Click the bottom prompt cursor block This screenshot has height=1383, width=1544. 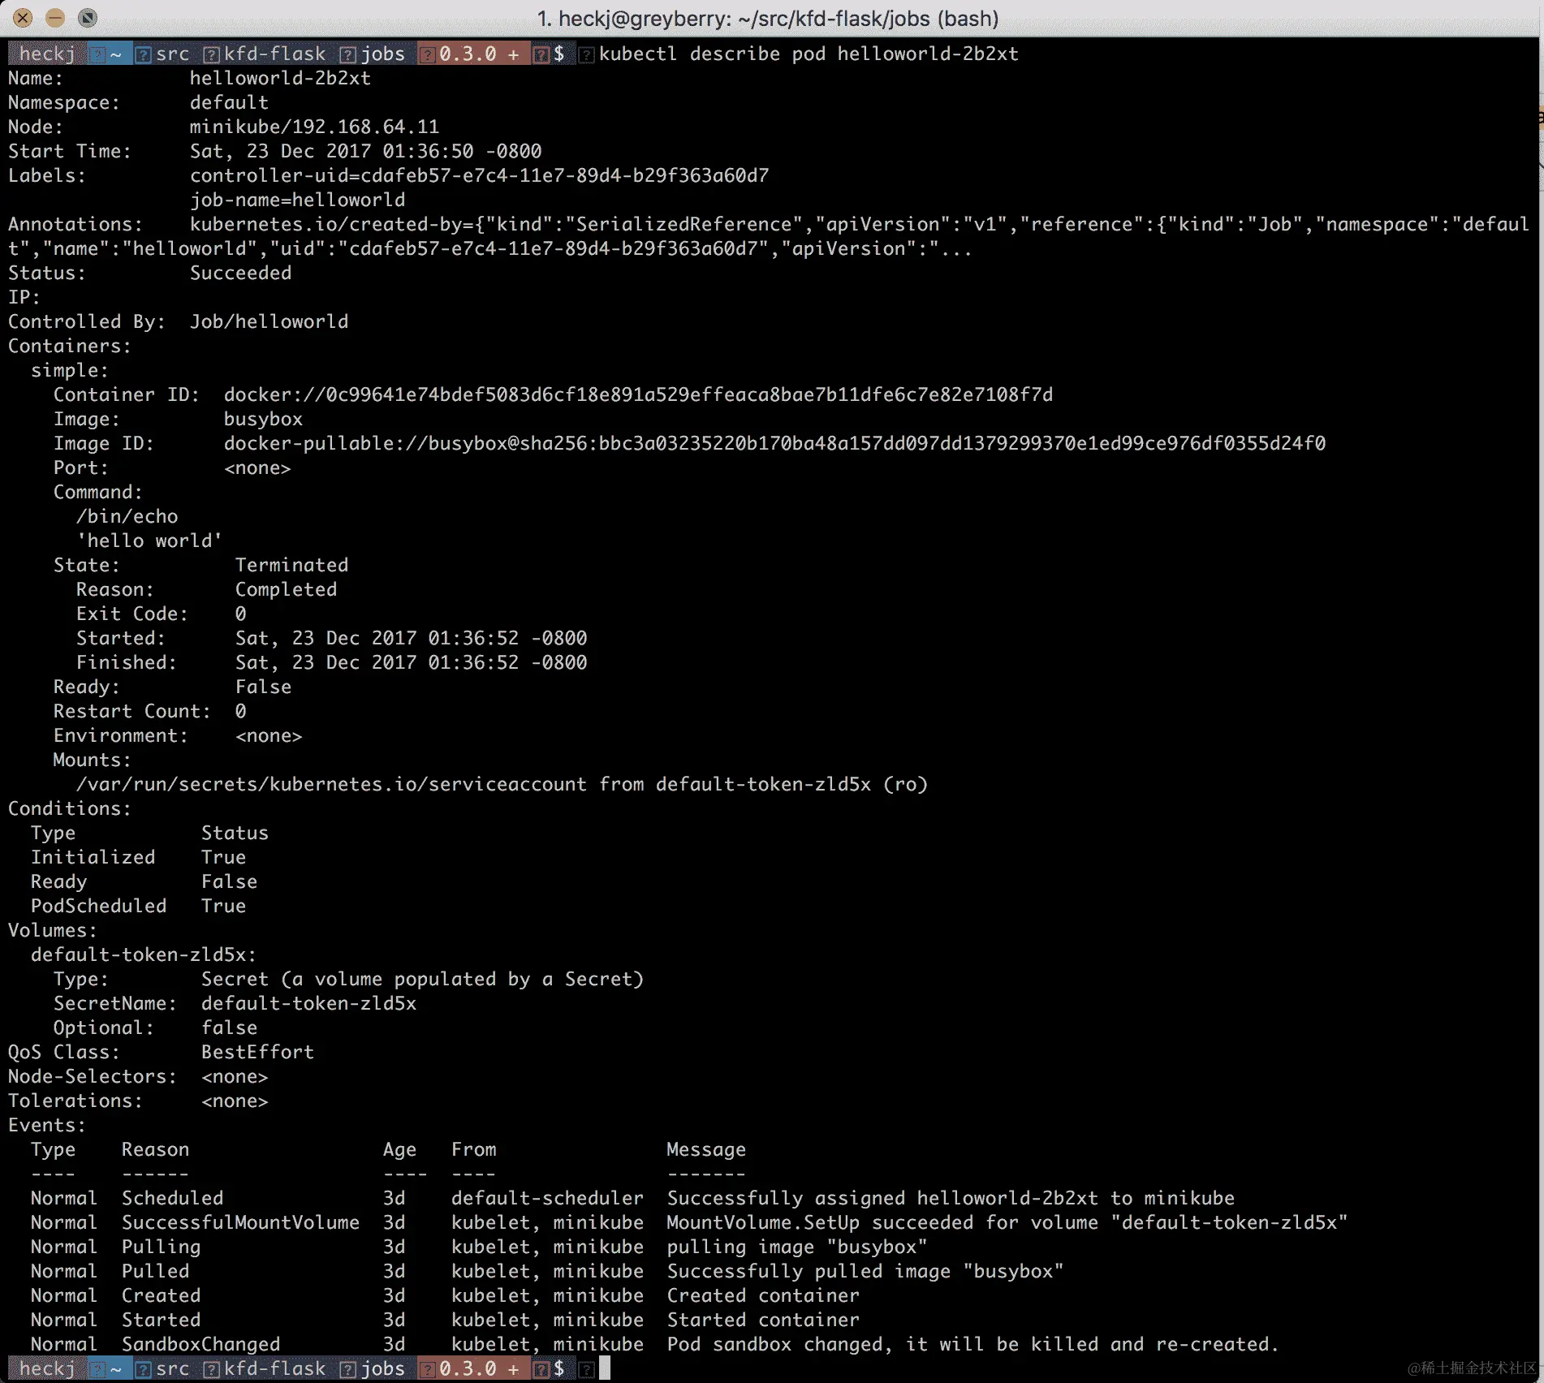(605, 1368)
